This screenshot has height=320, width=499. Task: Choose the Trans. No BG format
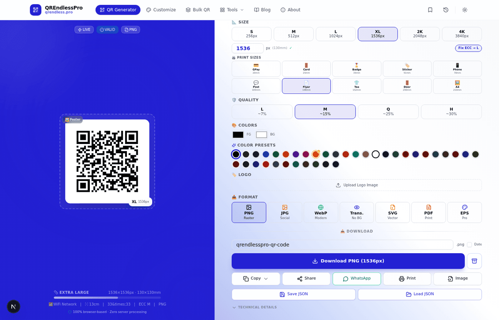point(357,213)
